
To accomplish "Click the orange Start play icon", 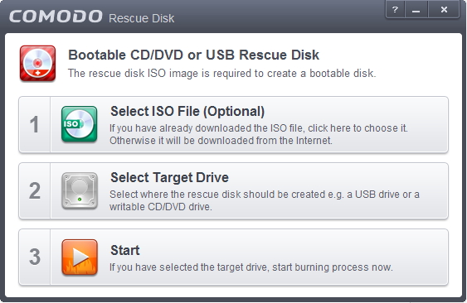I will click(80, 257).
